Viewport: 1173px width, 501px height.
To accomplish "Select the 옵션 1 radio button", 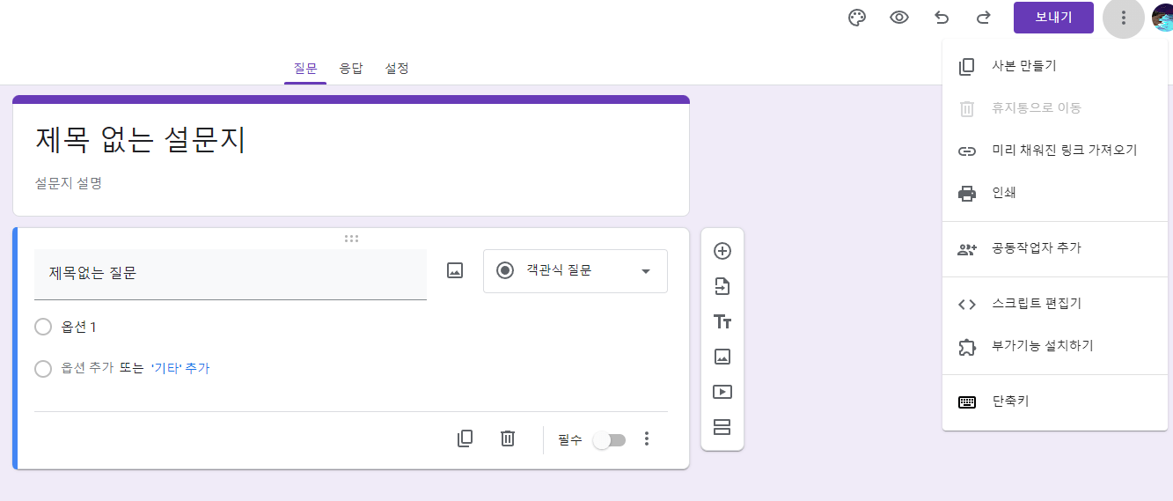I will point(43,327).
